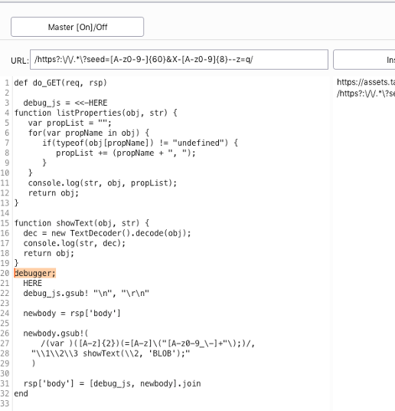
Task: Click the 'function showText(obj, str) {' line
Action: 82,223
